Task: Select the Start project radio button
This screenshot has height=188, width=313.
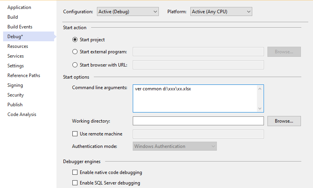Action: [75, 40]
